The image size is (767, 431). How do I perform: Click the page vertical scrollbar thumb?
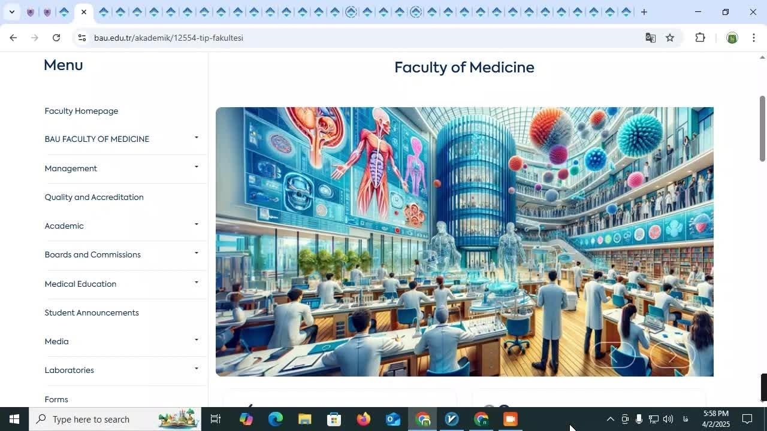[x=762, y=128]
